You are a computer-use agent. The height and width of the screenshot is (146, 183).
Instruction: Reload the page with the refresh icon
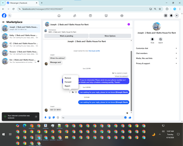[x=14, y=9]
